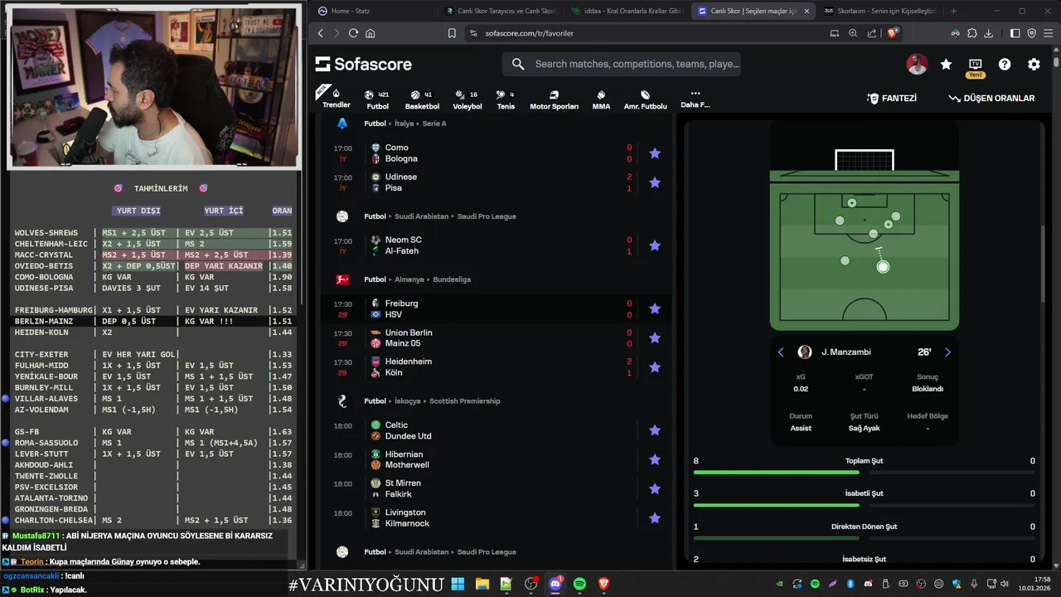Open the Almanya Bundesliga league header
This screenshot has height=597, width=1061.
[x=417, y=279]
